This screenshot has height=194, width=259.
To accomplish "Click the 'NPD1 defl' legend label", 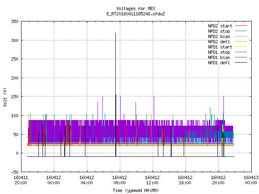I will pos(219,63).
